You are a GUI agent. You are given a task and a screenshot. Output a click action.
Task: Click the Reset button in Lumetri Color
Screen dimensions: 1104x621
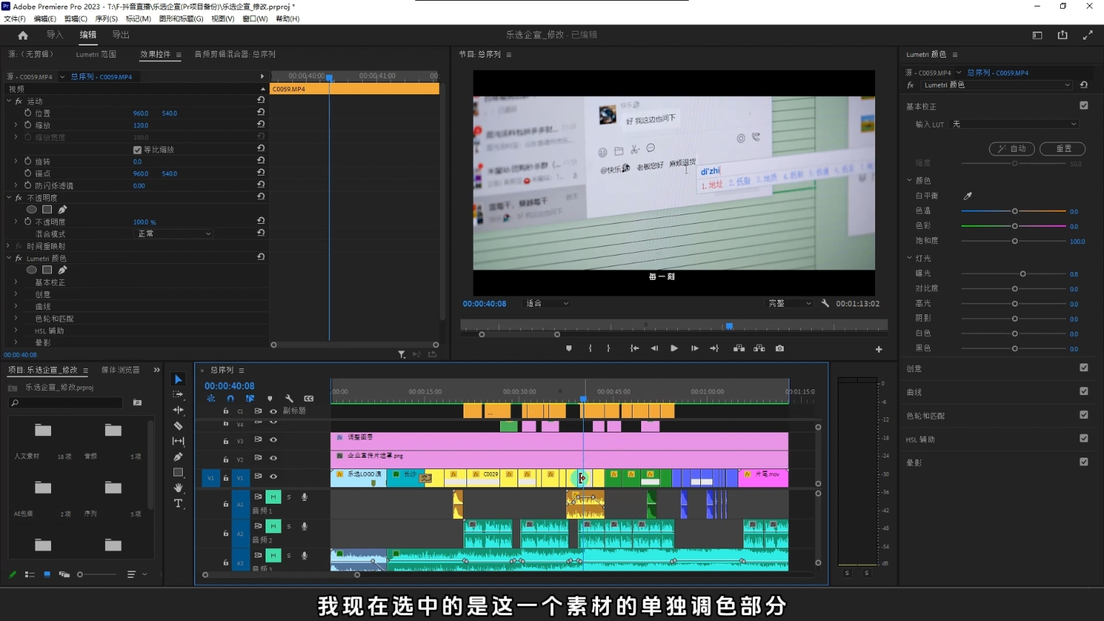coord(1062,149)
